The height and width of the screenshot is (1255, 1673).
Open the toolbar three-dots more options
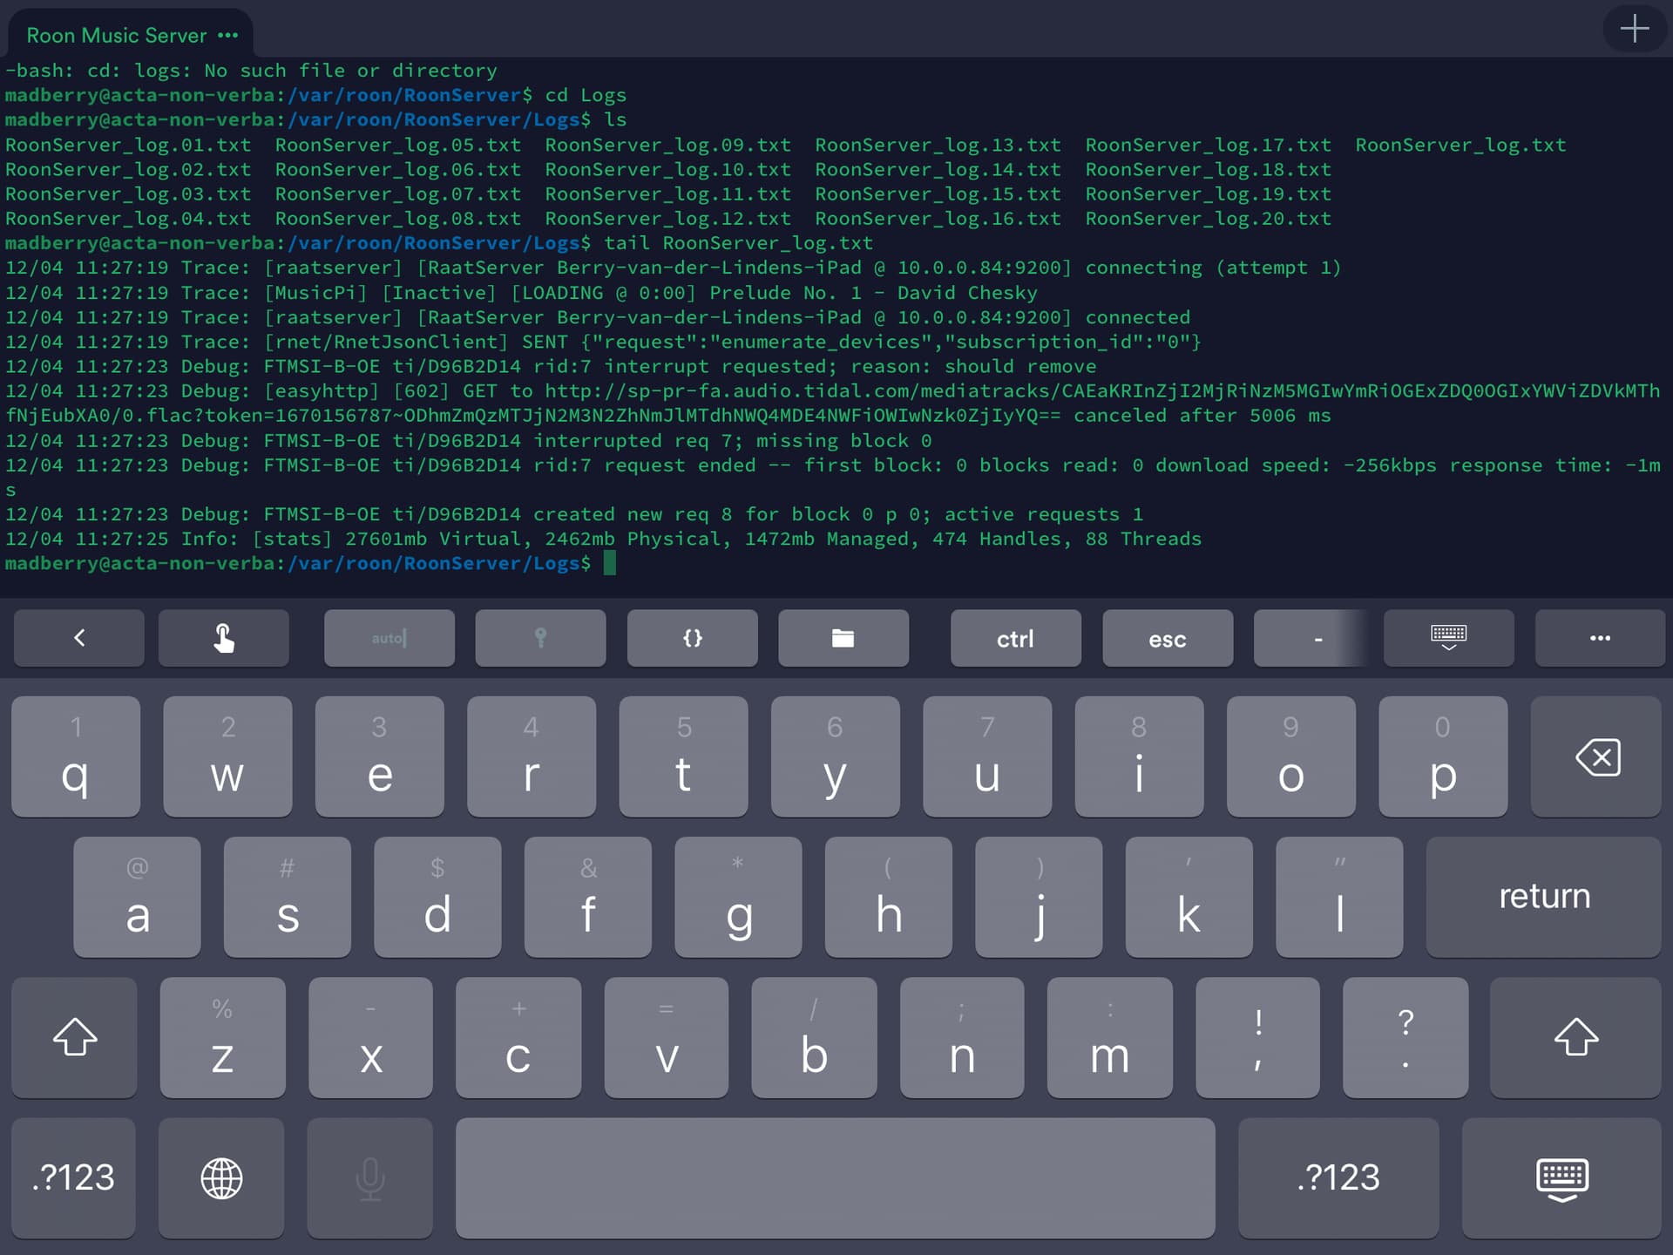coord(1600,639)
